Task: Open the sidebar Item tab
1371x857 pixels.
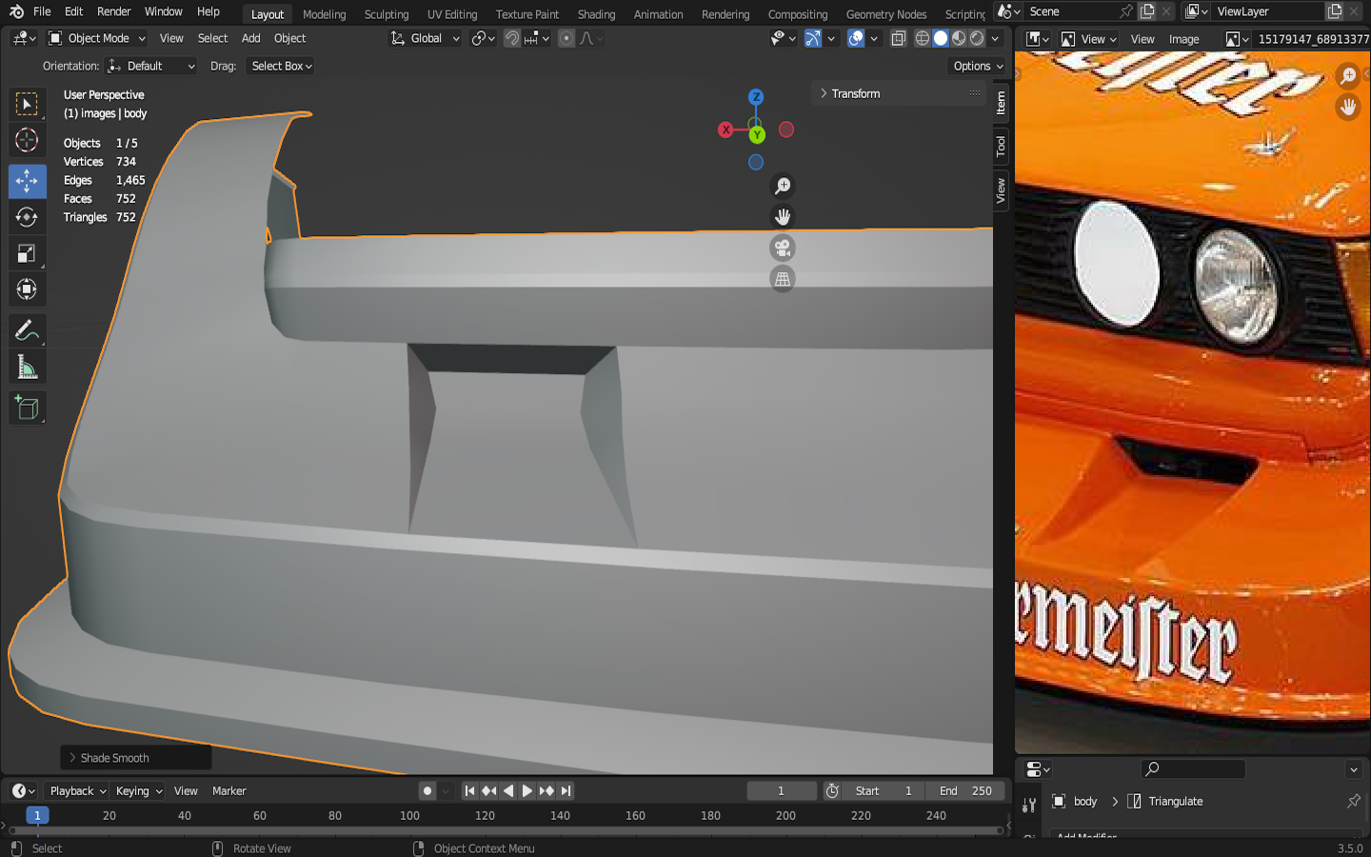Action: point(1001,103)
